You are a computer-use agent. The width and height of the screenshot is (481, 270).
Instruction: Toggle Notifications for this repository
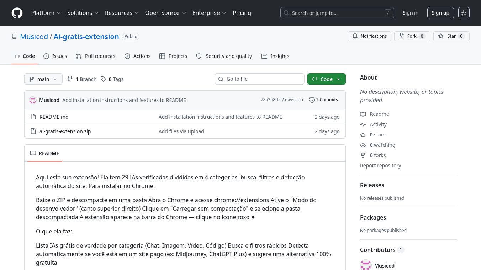click(x=369, y=36)
